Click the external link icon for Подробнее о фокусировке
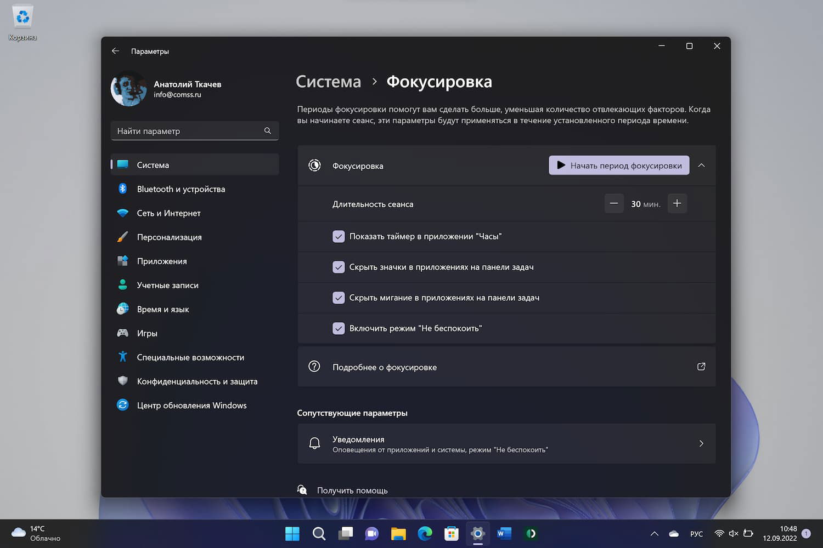This screenshot has height=548, width=823. (701, 367)
